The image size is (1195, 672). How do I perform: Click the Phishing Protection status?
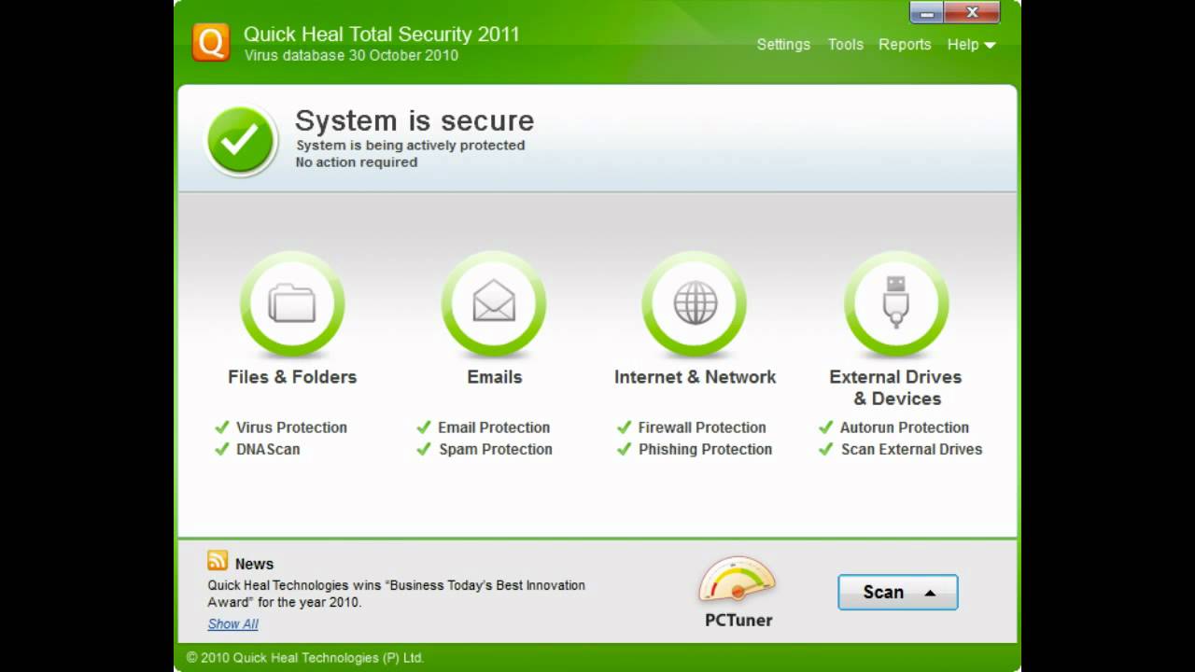click(695, 449)
